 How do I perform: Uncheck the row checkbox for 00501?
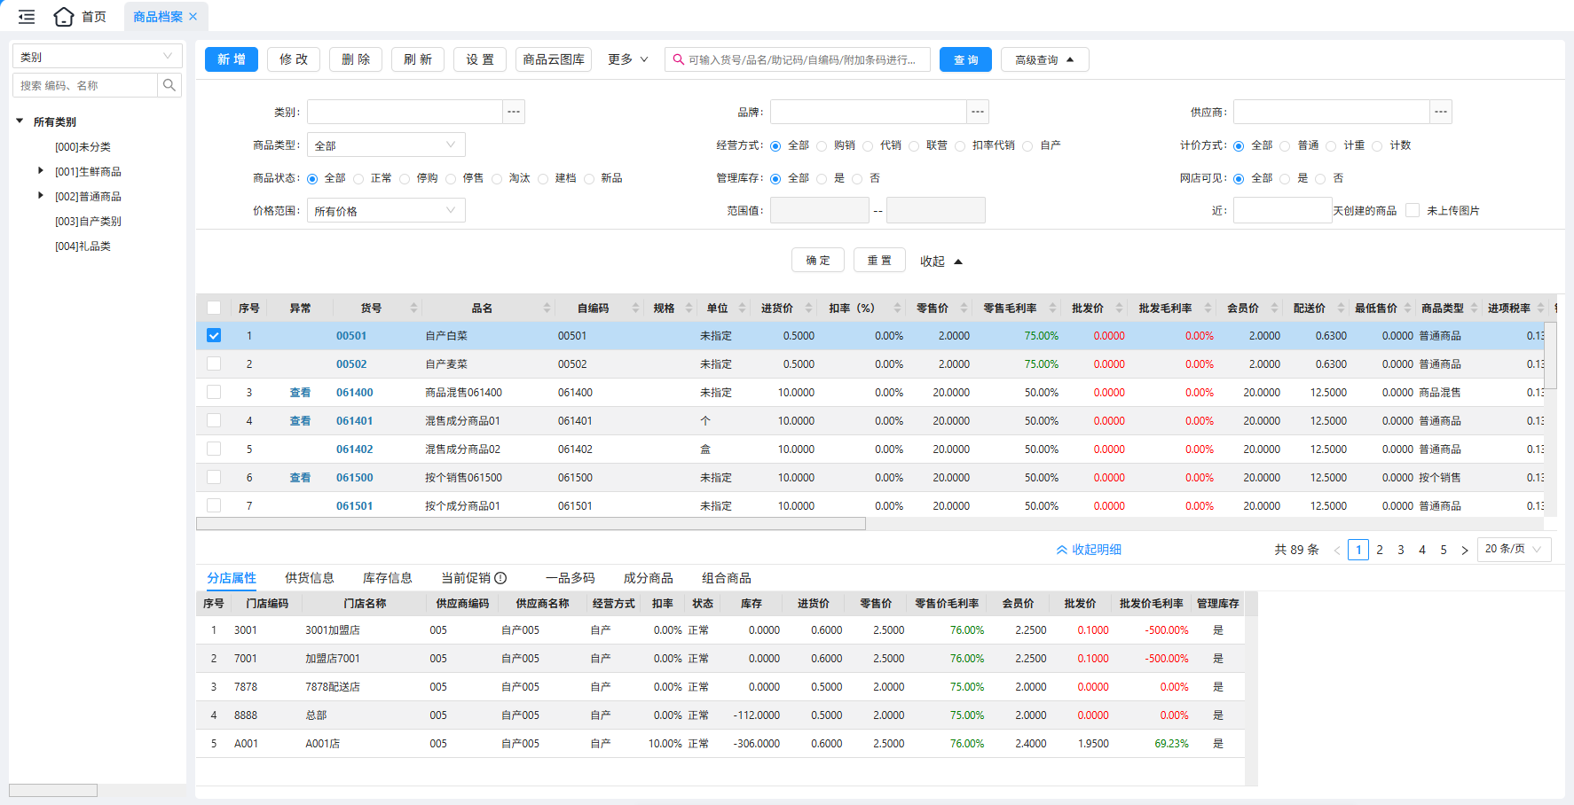(x=214, y=335)
